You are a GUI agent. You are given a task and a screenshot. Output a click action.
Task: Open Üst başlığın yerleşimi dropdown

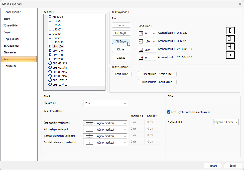[105, 123]
